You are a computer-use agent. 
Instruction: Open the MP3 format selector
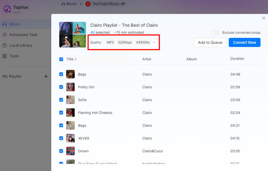(110, 42)
